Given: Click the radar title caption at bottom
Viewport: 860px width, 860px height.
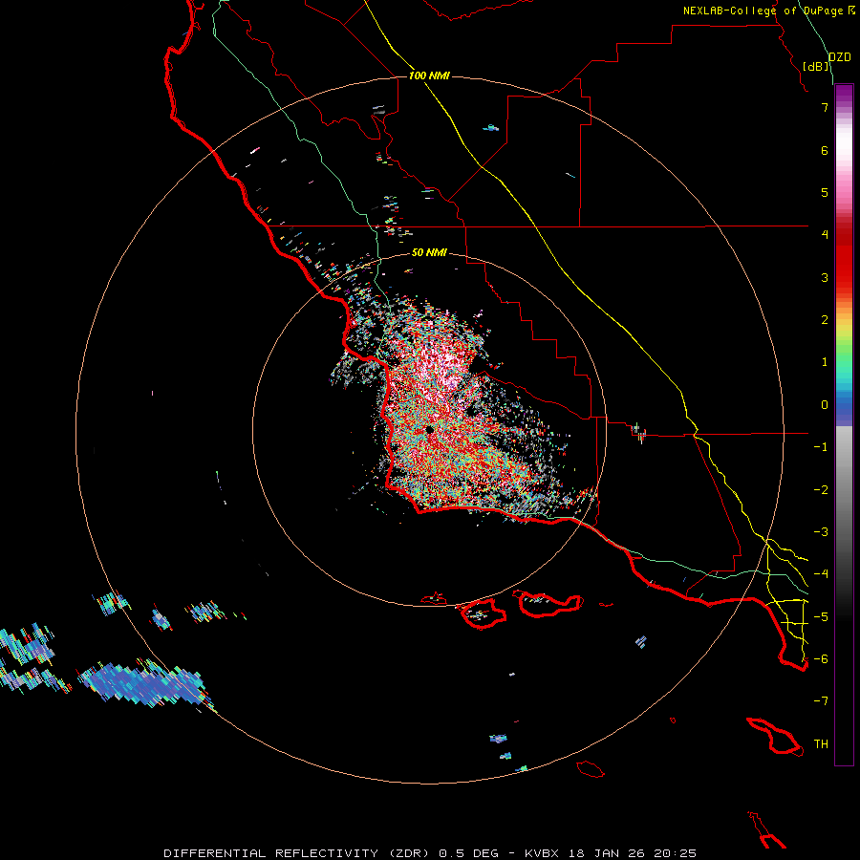Looking at the screenshot, I should click(x=430, y=853).
